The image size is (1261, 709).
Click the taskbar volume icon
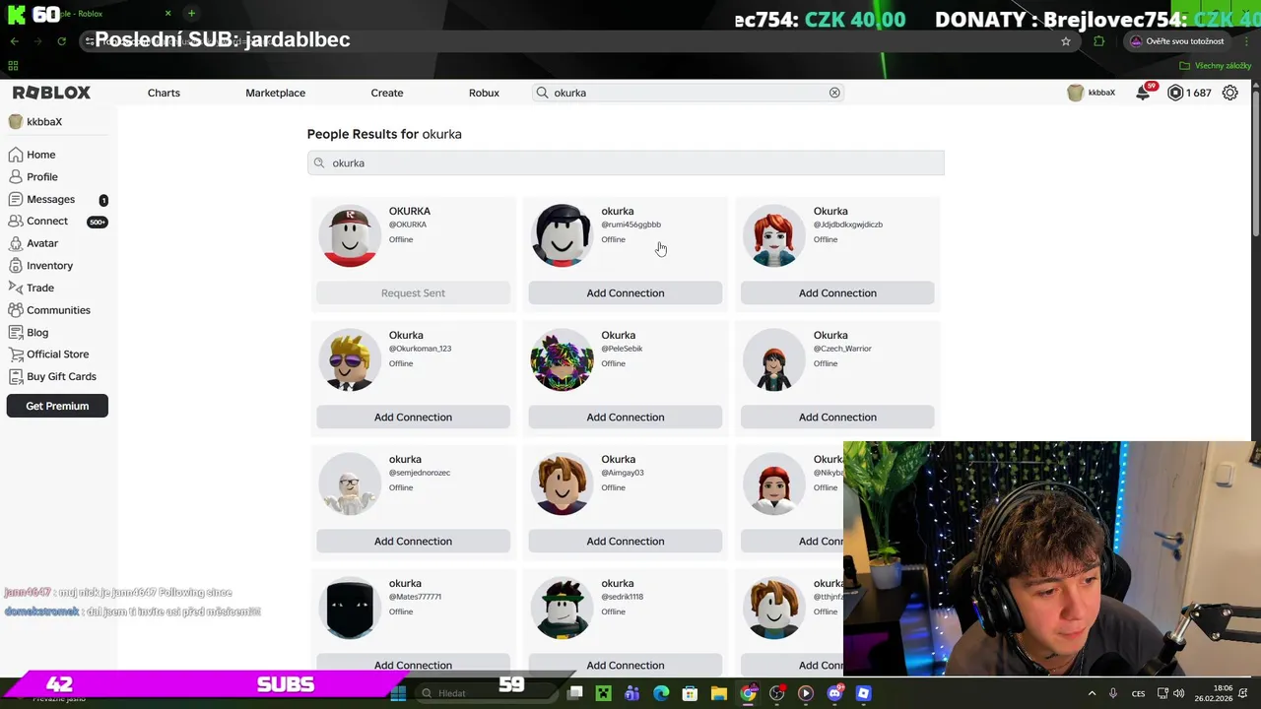tap(1181, 693)
